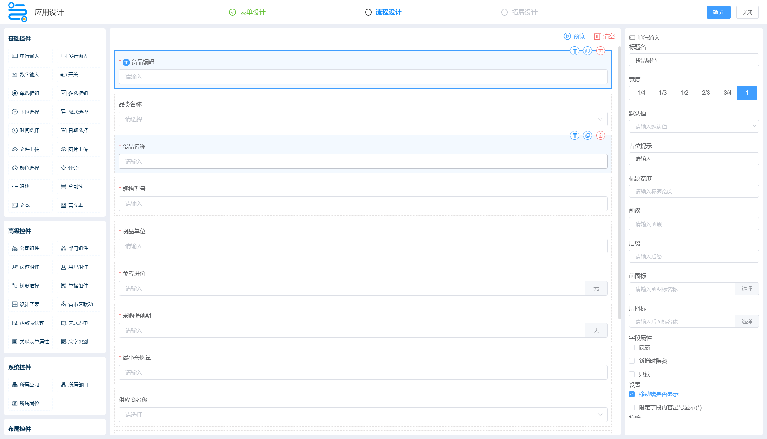Image resolution: width=767 pixels, height=439 pixels.
Task: Click the 确定 button
Action: click(x=718, y=12)
